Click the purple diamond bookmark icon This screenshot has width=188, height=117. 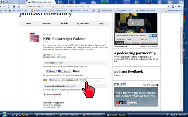[x=93, y=11]
